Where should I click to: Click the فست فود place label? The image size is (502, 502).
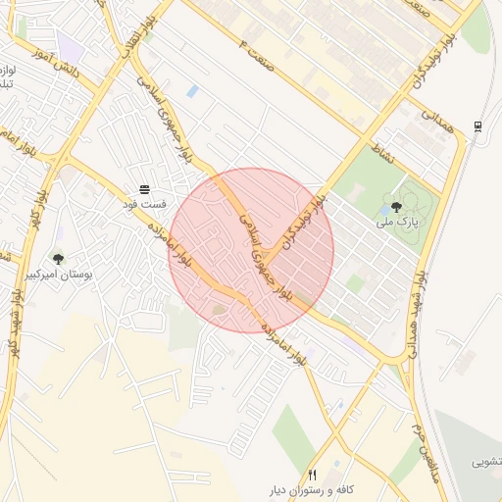(144, 205)
